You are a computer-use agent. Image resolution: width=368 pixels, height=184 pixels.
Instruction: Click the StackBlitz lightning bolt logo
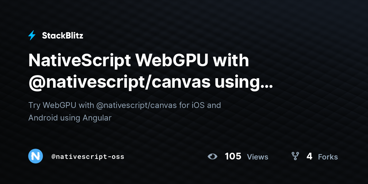pos(32,36)
